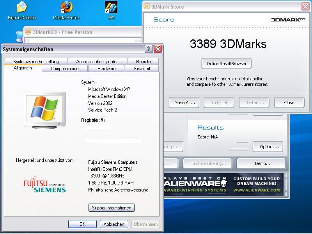312x234 pixels.
Task: Click the Alienware advertisement banner
Action: 223,184
